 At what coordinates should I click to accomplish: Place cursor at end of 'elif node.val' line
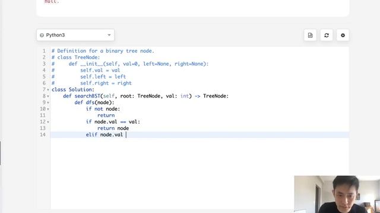126,135
